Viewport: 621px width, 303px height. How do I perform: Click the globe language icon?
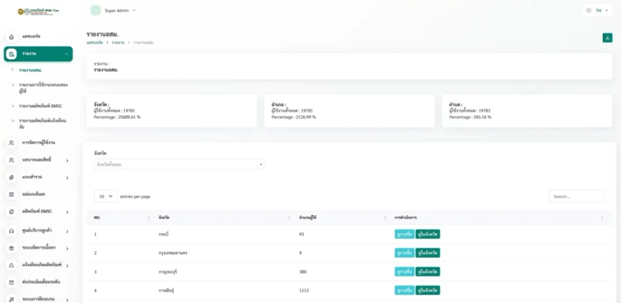(589, 10)
